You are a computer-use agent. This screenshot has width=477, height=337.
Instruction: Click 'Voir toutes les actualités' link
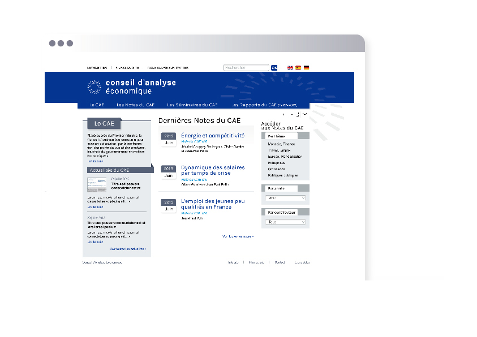tap(128, 249)
